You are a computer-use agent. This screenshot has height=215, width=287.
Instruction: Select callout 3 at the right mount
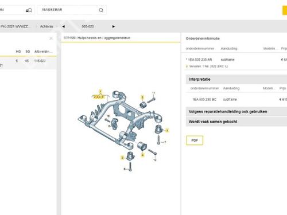click(167, 131)
